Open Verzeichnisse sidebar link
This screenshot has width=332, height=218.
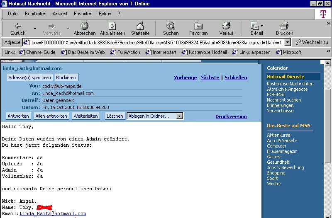(x=280, y=111)
